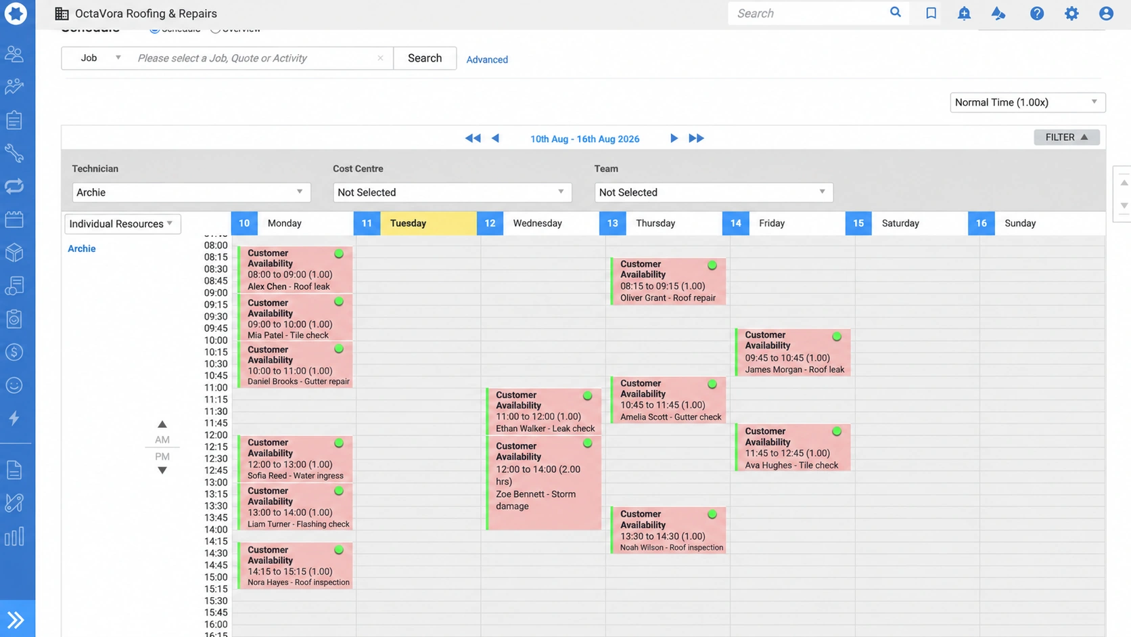Open the calendar icon in the sidebar
Screen dimensions: 1131x637
[14, 219]
